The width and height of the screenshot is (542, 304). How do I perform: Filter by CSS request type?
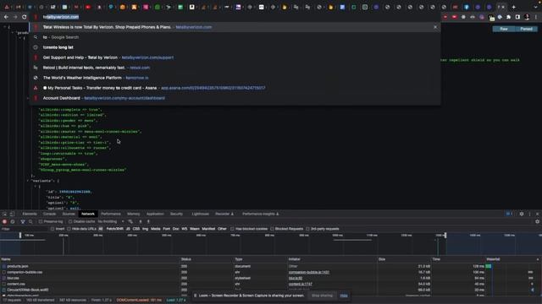(x=136, y=229)
